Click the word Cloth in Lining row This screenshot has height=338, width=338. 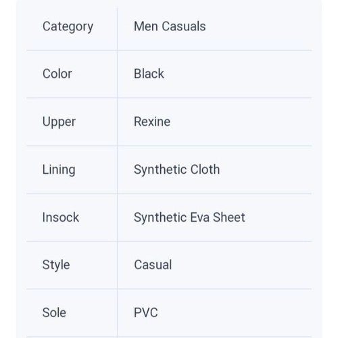(206, 170)
